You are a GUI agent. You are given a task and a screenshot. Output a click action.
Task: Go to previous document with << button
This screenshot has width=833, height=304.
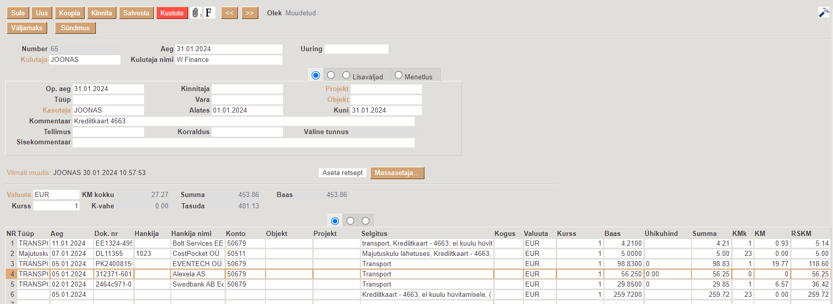[x=229, y=13]
